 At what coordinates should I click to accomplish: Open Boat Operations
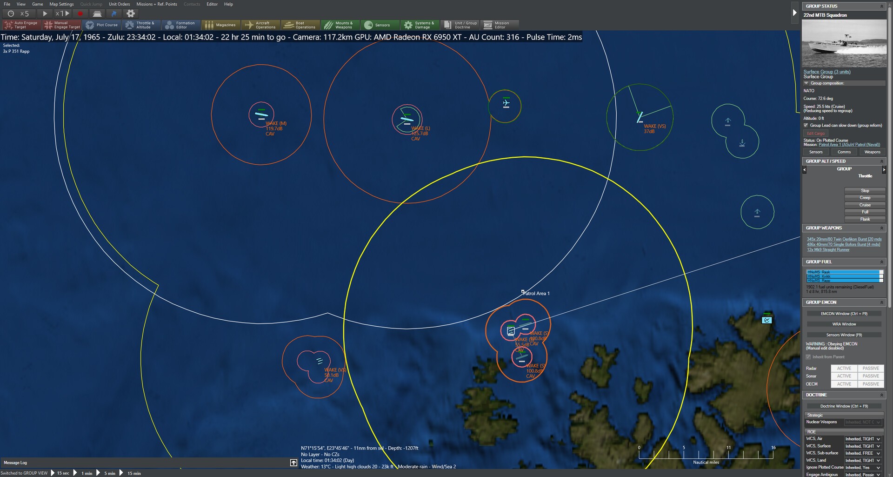click(301, 25)
